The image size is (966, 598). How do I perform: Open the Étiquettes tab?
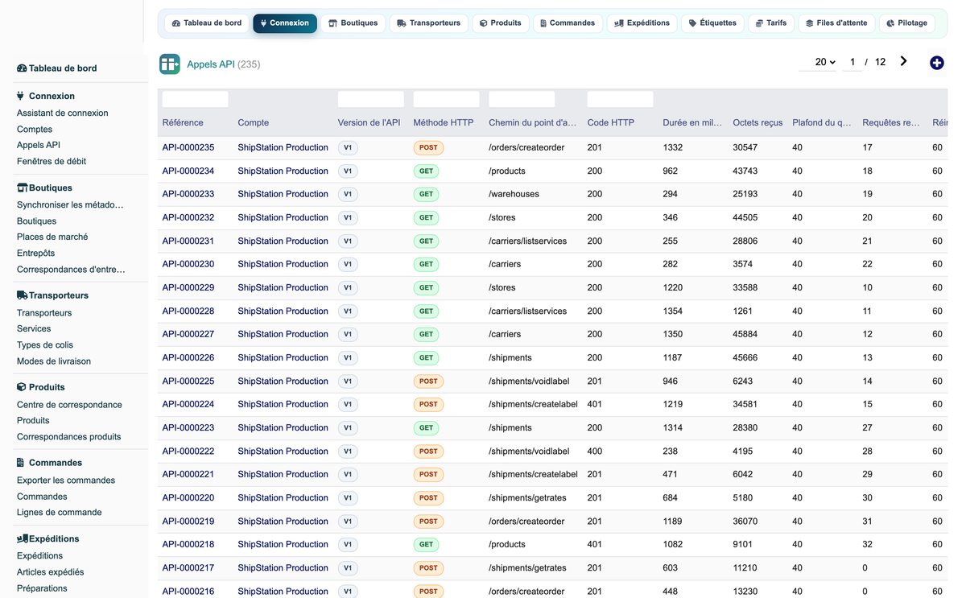712,23
